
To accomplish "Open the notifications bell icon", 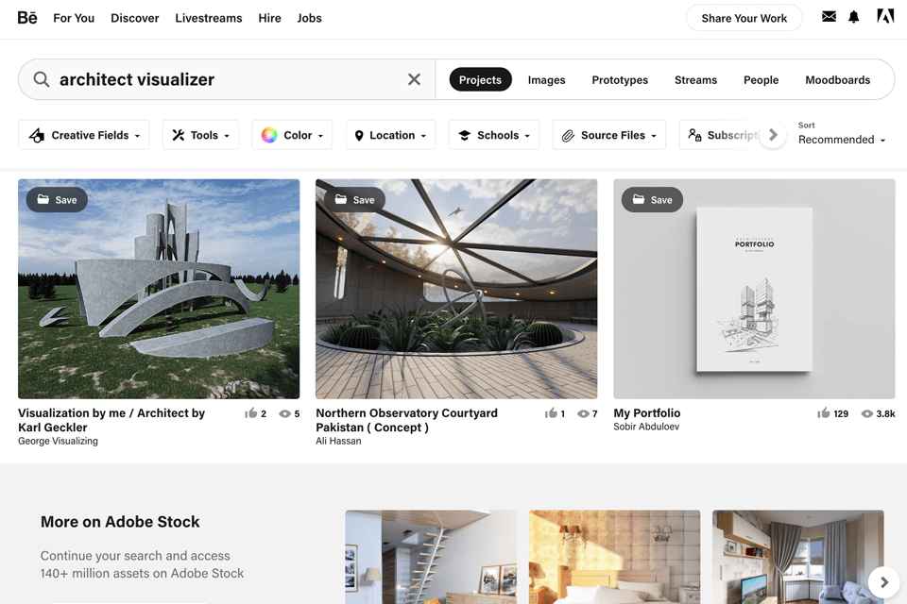I will (854, 17).
